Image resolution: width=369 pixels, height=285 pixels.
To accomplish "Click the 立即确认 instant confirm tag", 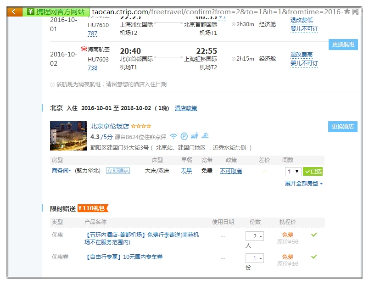I will pyautogui.click(x=118, y=171).
